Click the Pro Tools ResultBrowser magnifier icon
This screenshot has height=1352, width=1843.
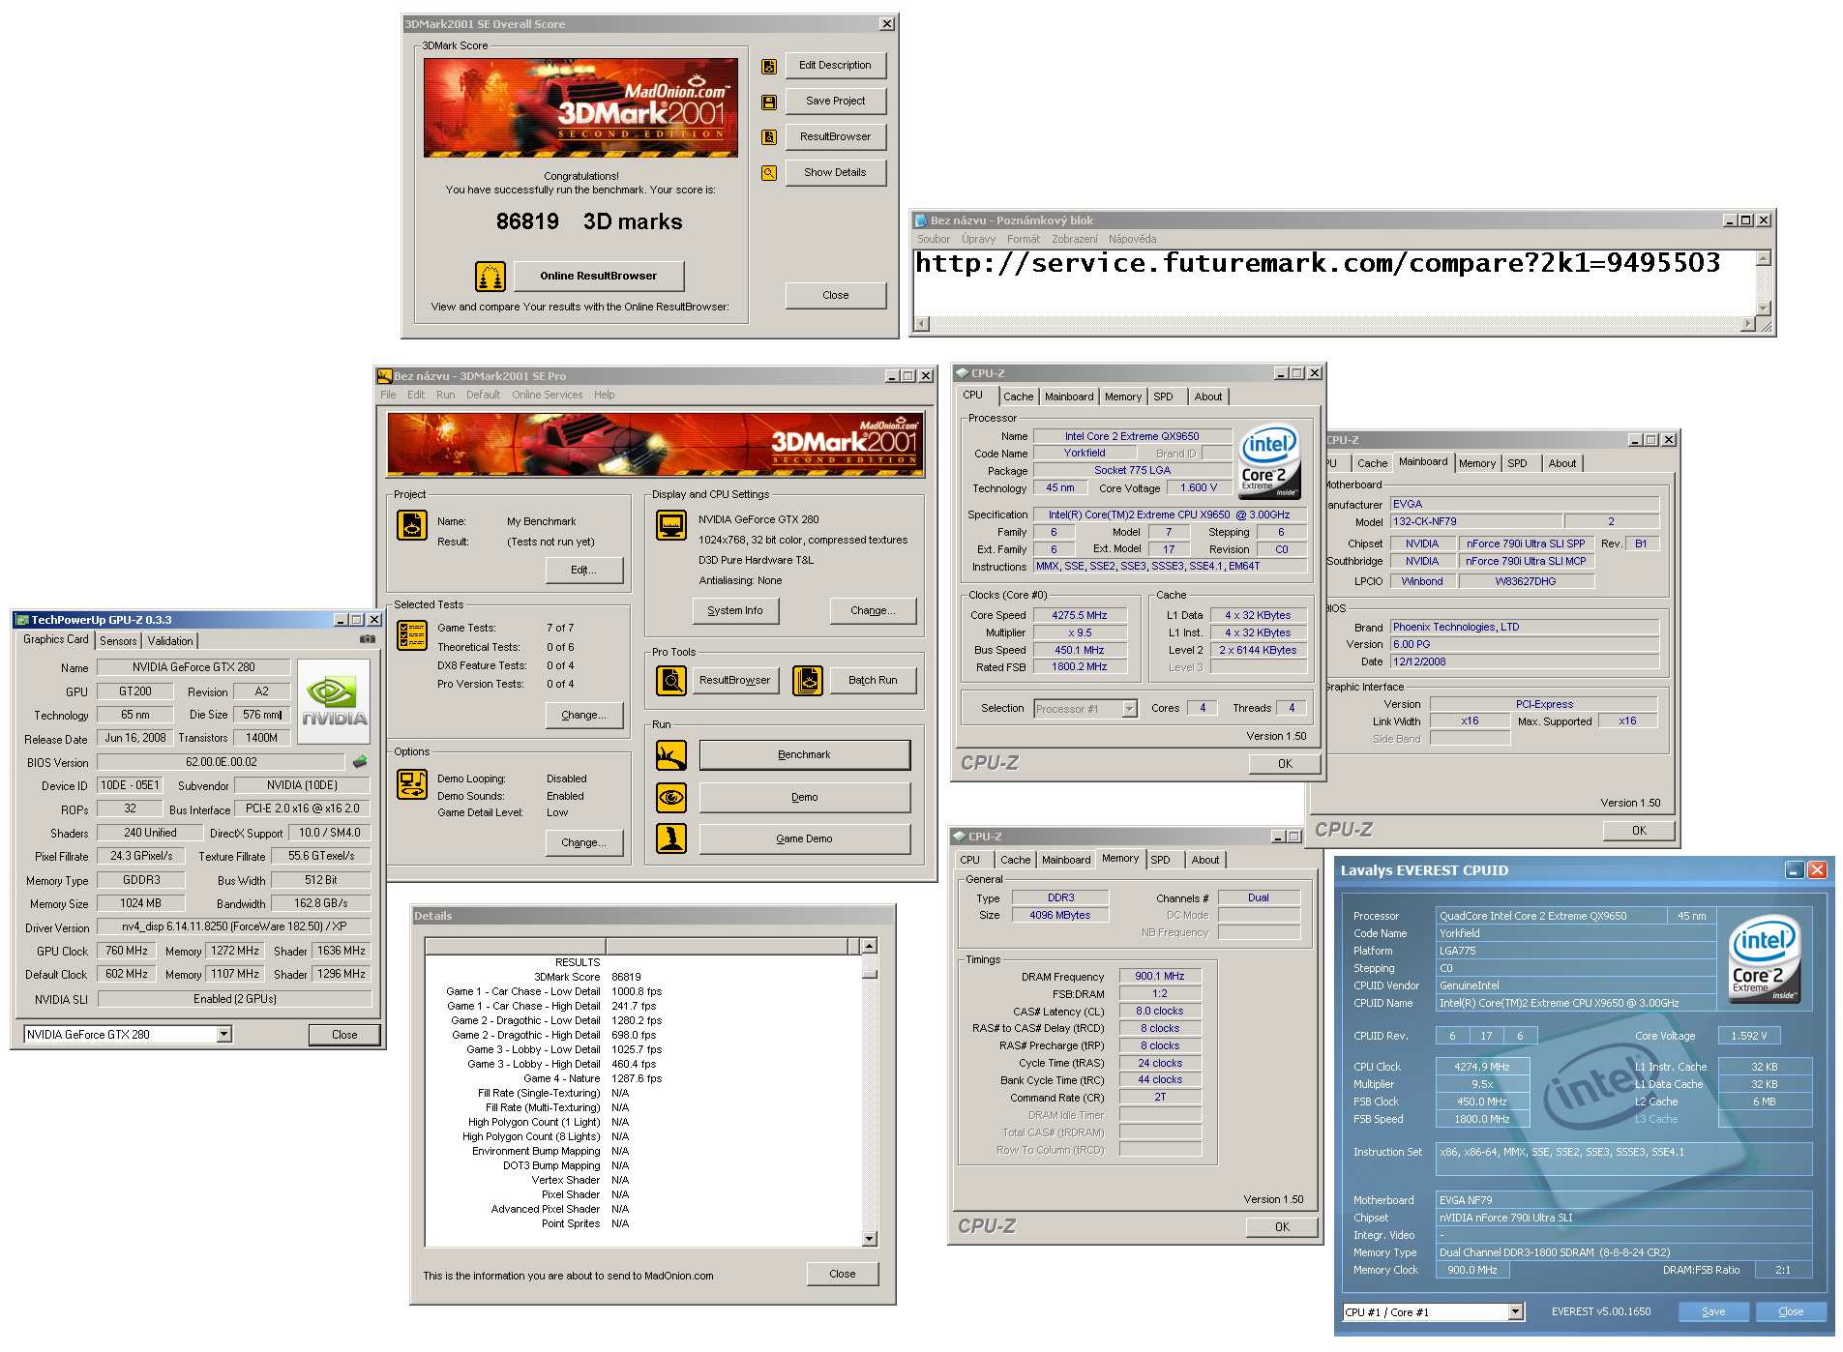[x=671, y=681]
